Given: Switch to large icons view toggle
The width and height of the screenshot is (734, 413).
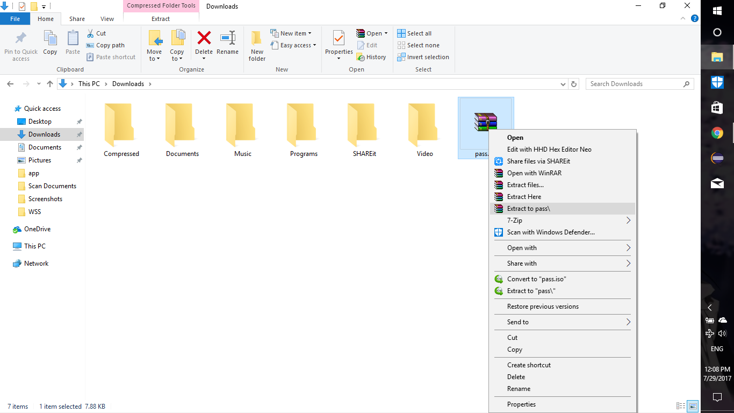Looking at the screenshot, I should tap(693, 407).
